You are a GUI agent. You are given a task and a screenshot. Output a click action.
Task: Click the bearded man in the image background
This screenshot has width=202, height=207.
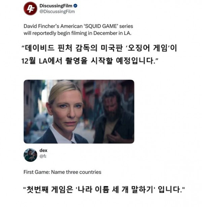pos(114,116)
